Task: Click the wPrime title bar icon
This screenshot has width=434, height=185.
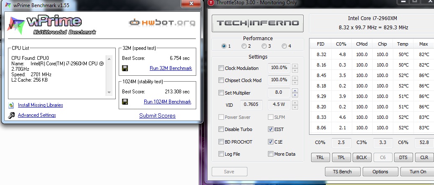Action: point(8,5)
